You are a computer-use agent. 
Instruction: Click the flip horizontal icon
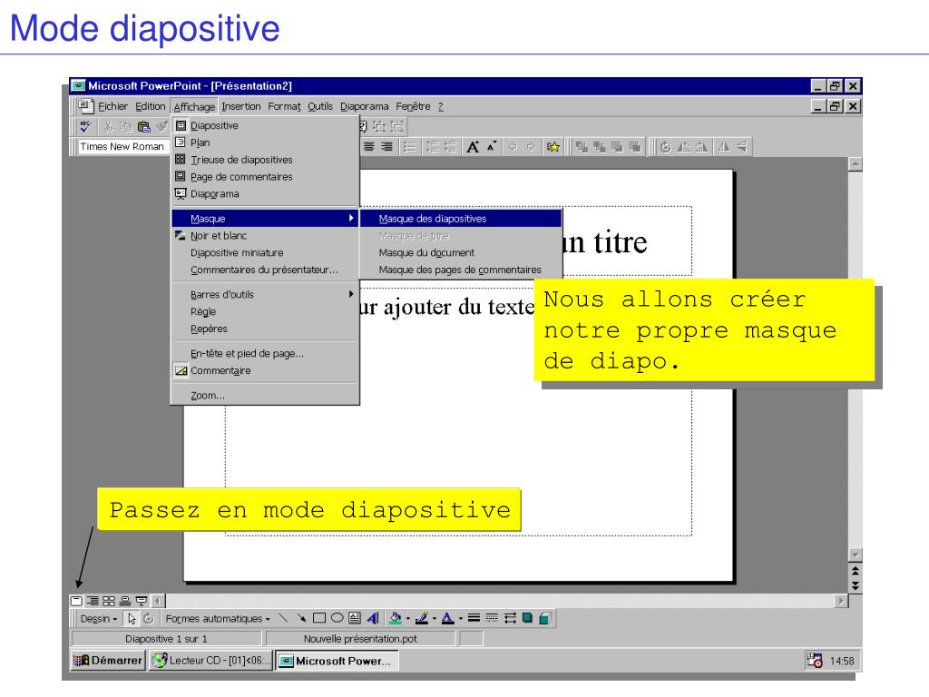click(724, 147)
